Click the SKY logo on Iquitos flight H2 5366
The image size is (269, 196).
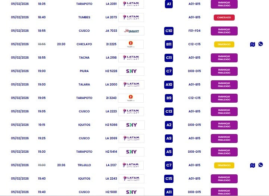[x=131, y=125]
